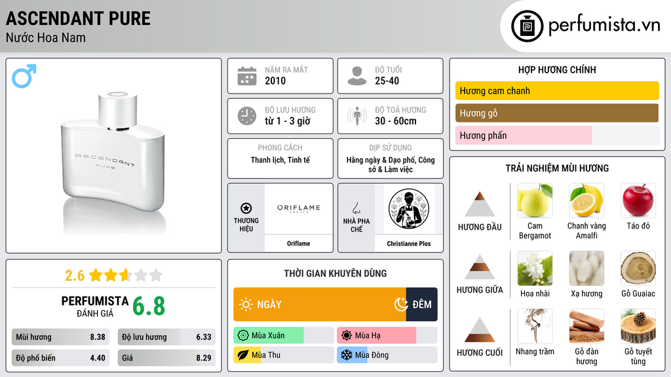This screenshot has height=377, width=671.
Task: Click the Mùi hương 8.38 score bar
Action: (x=60, y=337)
